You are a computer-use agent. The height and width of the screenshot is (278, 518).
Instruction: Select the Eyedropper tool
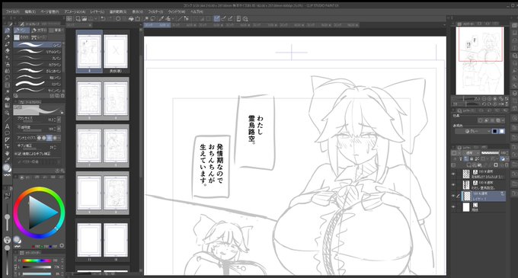point(8,160)
